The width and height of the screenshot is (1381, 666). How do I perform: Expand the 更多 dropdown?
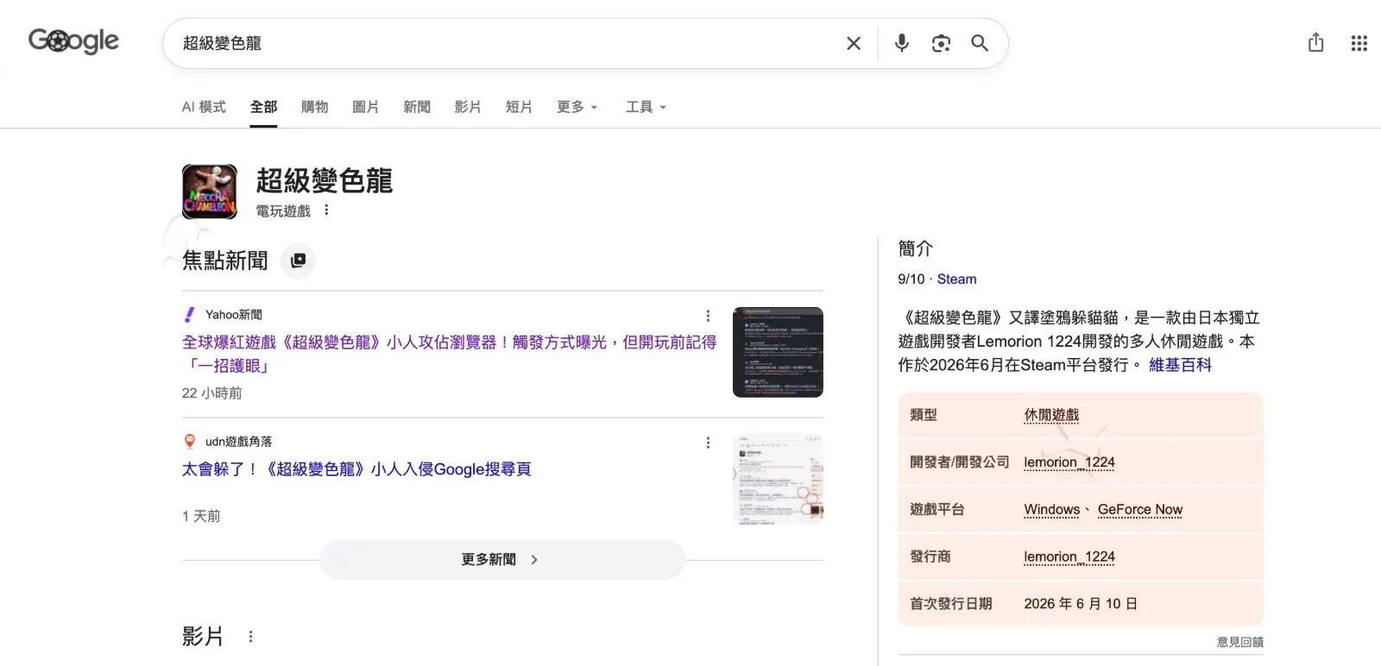pyautogui.click(x=577, y=107)
